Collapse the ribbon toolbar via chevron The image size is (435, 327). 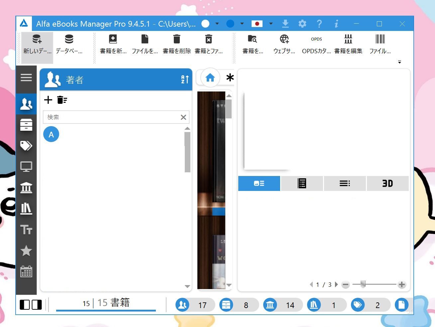399,62
